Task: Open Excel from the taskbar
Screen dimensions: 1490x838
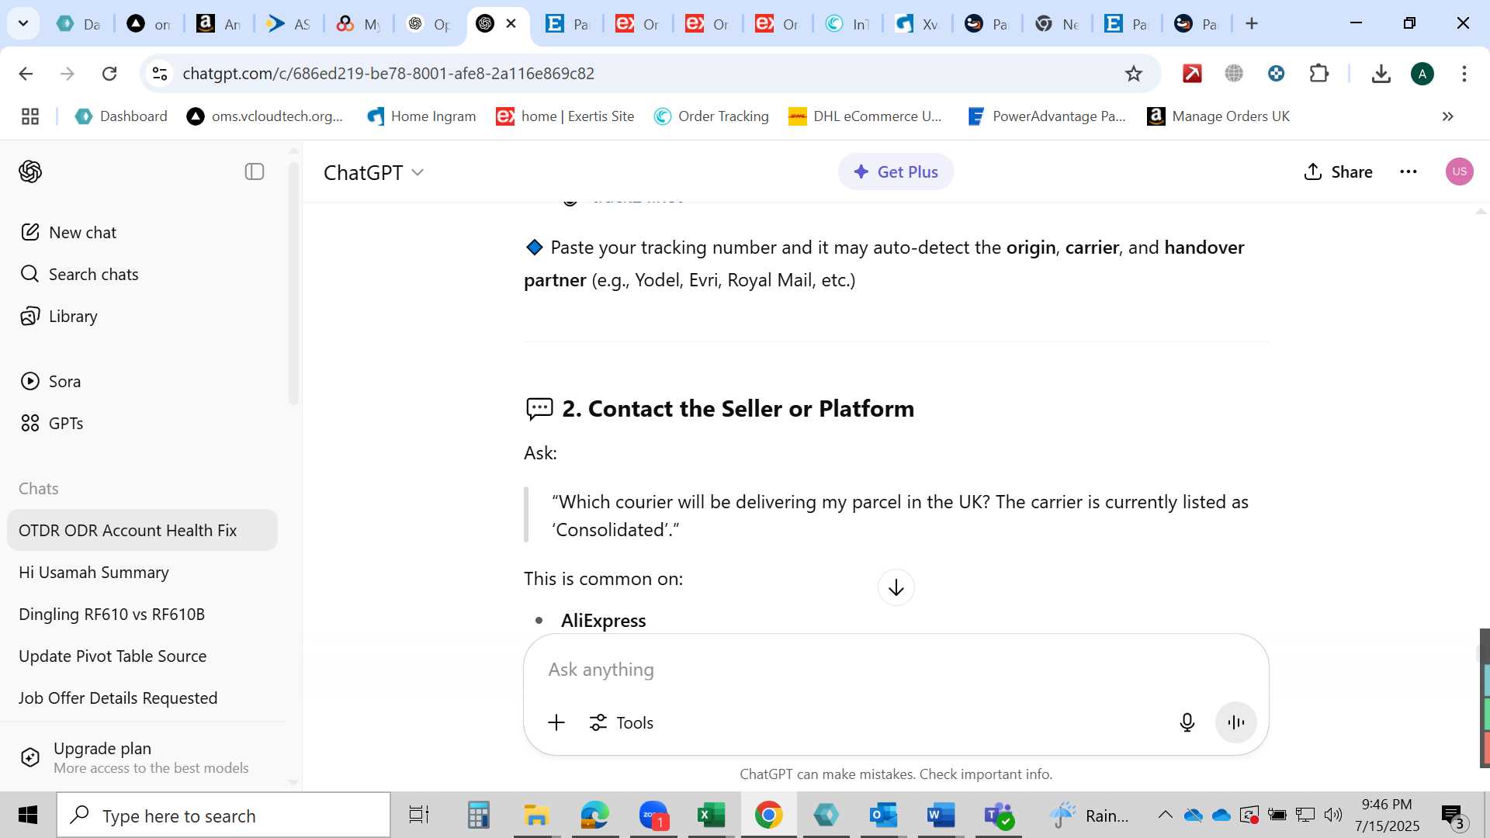Action: pyautogui.click(x=711, y=815)
